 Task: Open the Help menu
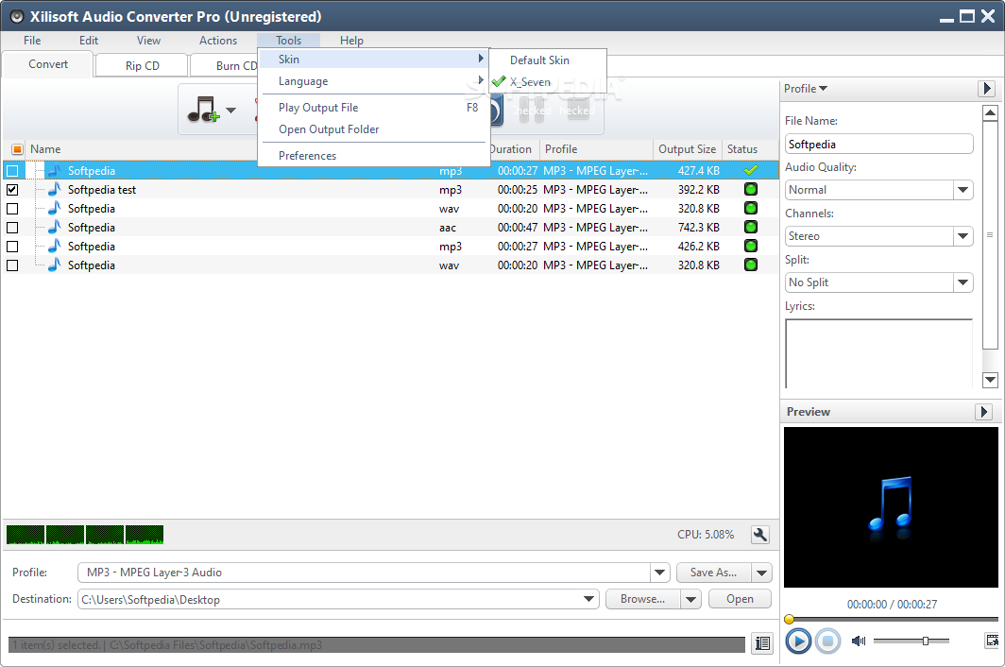[351, 41]
